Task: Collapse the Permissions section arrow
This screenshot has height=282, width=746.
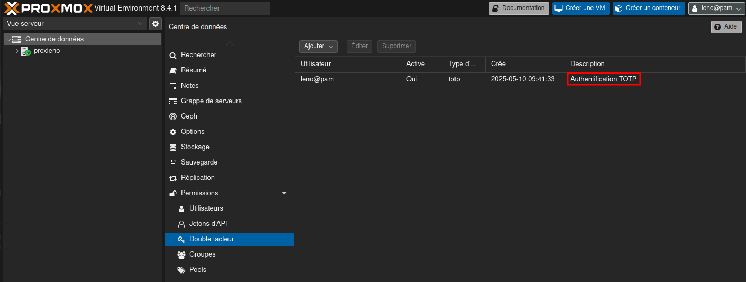Action: [284, 193]
